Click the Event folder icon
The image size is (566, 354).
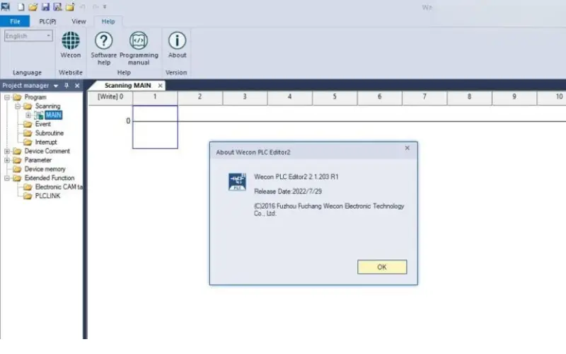28,125
